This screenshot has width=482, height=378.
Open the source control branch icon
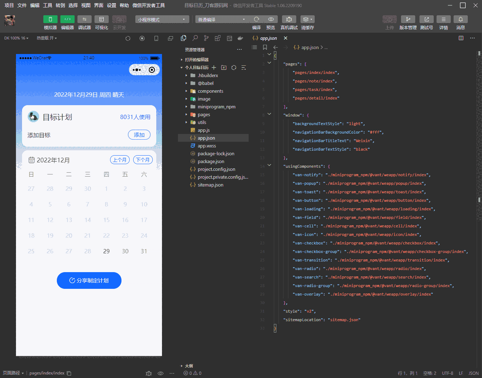click(206, 38)
